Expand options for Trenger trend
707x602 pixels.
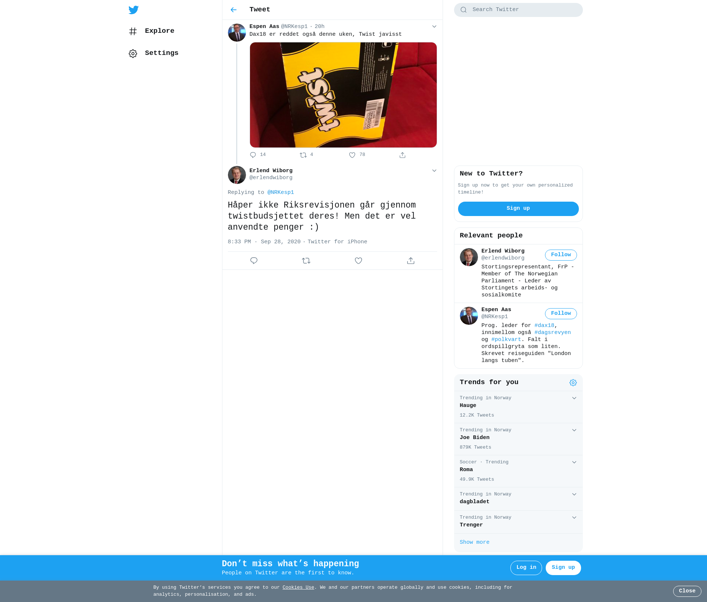(x=574, y=518)
